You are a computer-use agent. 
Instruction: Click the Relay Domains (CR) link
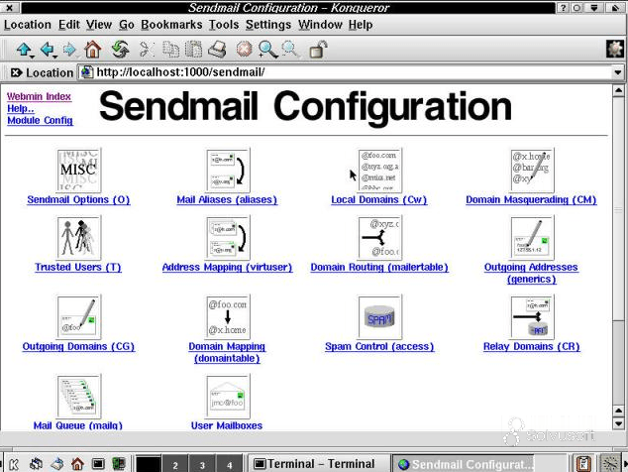pos(532,346)
